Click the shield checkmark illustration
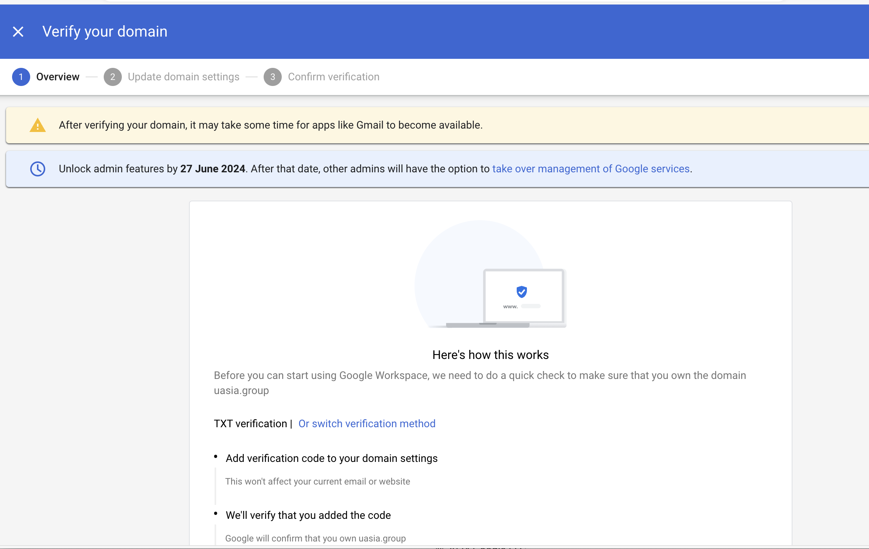 pos(522,291)
